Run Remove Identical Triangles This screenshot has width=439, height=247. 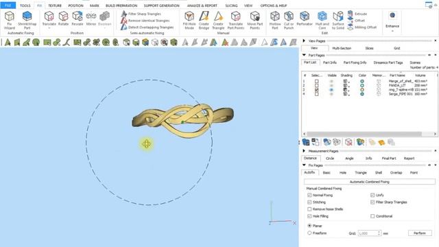[x=145, y=21]
